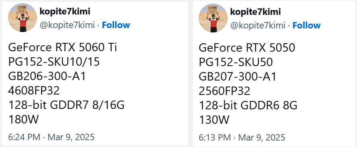Open the 6:24 PM Mar 9, 2025 timestamp
Image resolution: width=357 pixels, height=147 pixels.
(51, 137)
